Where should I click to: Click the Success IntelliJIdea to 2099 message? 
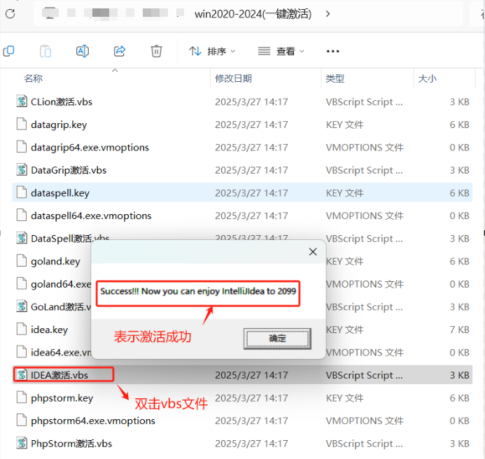198,291
